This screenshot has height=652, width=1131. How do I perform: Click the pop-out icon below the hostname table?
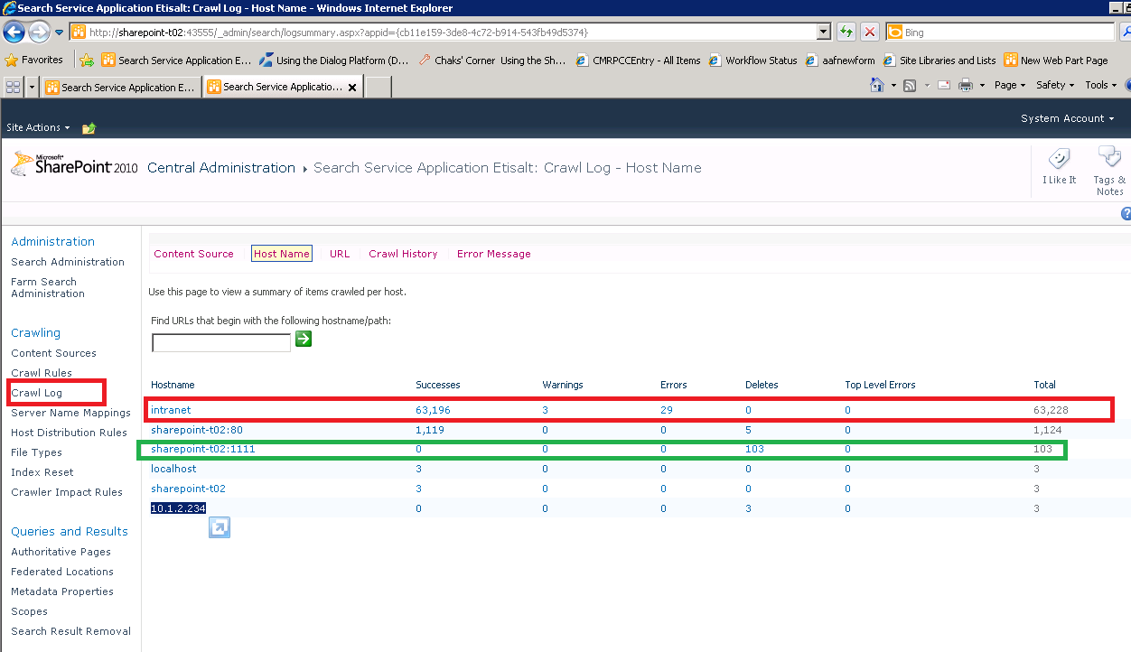click(219, 527)
